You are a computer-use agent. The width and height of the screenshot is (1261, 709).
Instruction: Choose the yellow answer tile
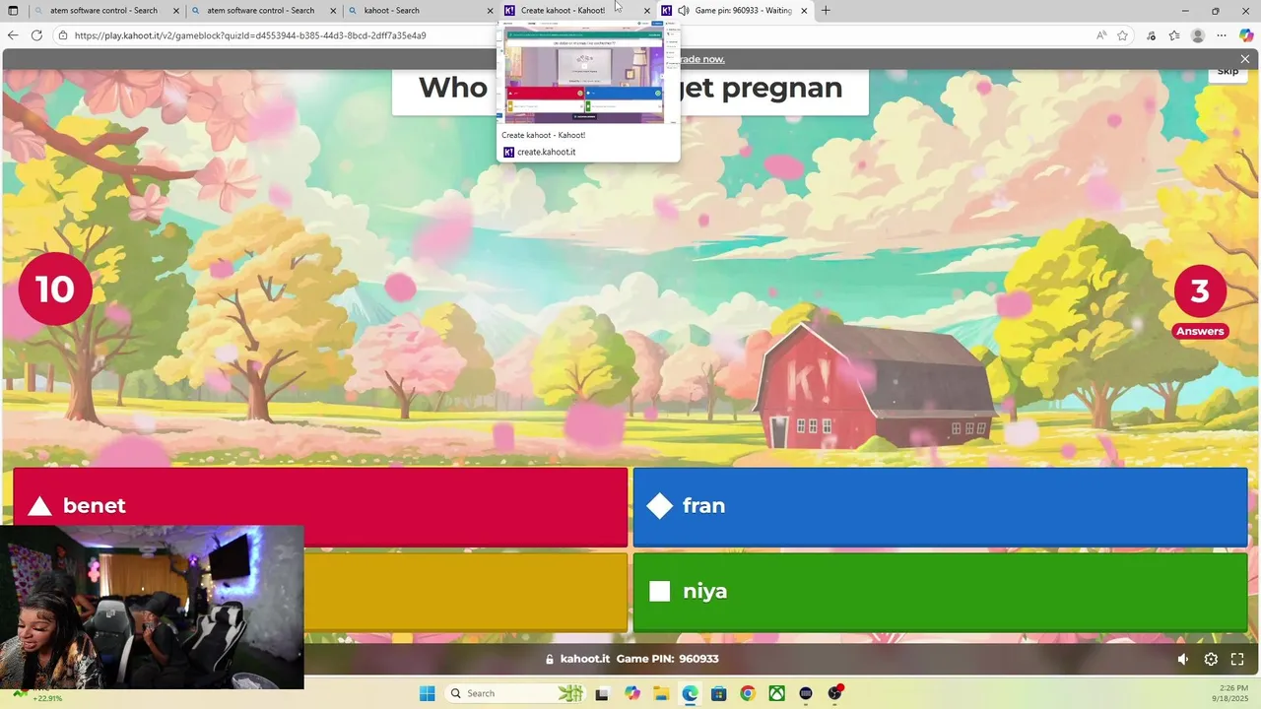pos(465,592)
